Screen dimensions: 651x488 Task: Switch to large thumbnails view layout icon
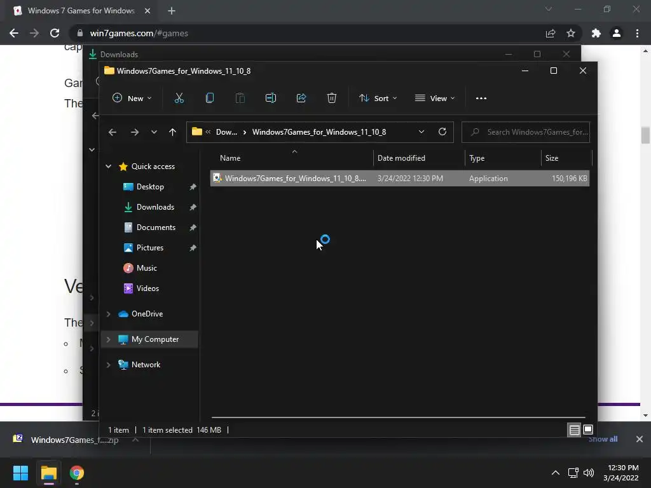pyautogui.click(x=588, y=430)
